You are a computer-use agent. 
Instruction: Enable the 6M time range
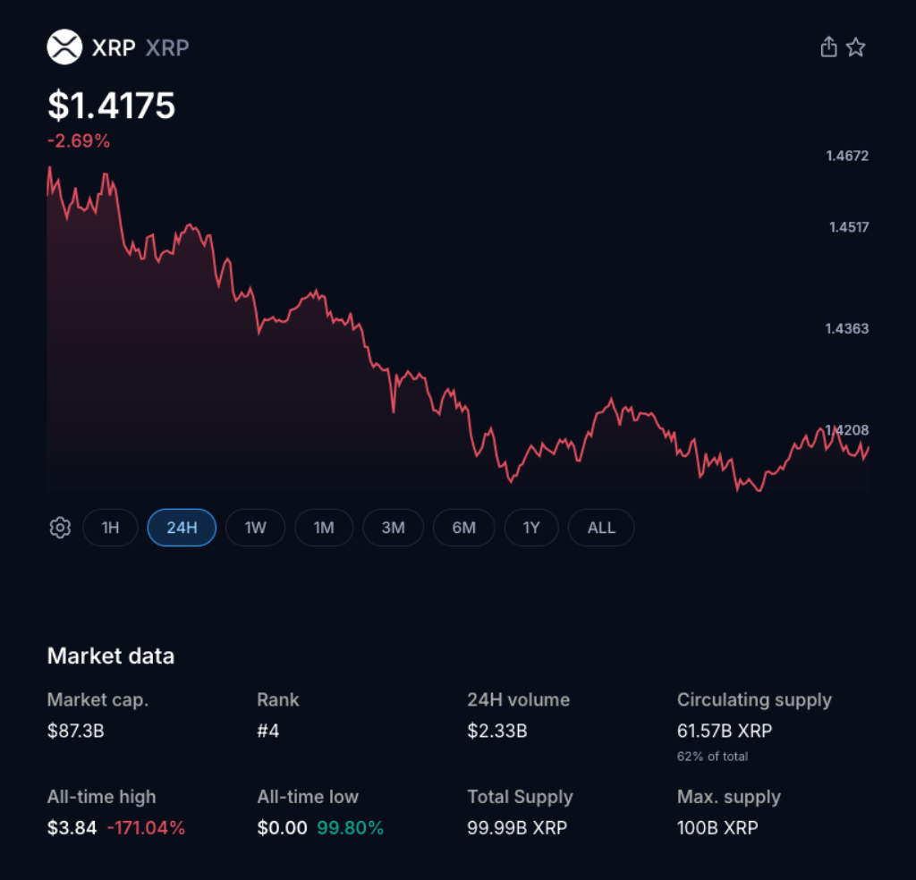pyautogui.click(x=463, y=528)
